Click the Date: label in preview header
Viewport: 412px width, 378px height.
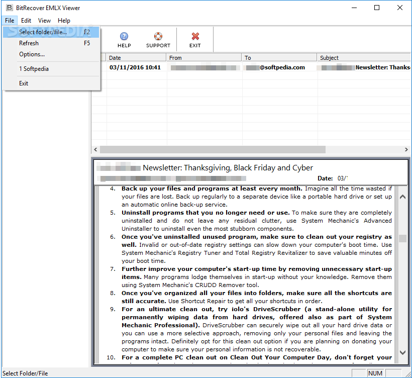325,178
